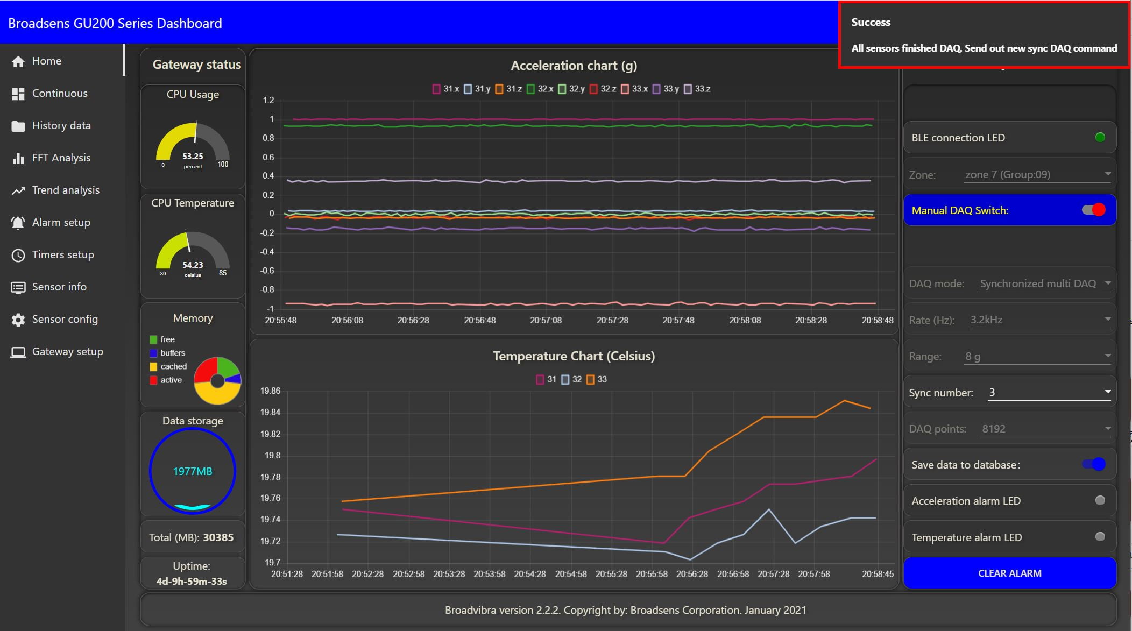Click the FFT Analysis bar chart icon
Viewport: 1132px width, 631px height.
point(18,158)
